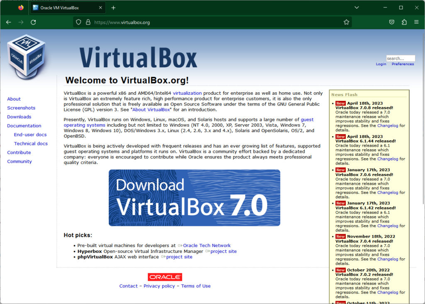Click the Firefox logo icon

(x=21, y=7)
